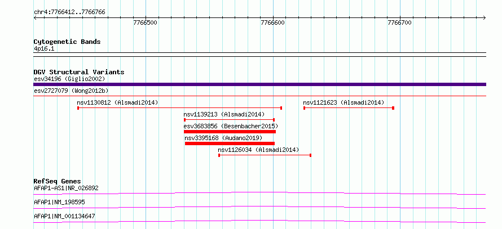Open nsv1121623 (Alsmadi2014) variant feature
This screenshot has height=229, width=502.
click(349, 108)
